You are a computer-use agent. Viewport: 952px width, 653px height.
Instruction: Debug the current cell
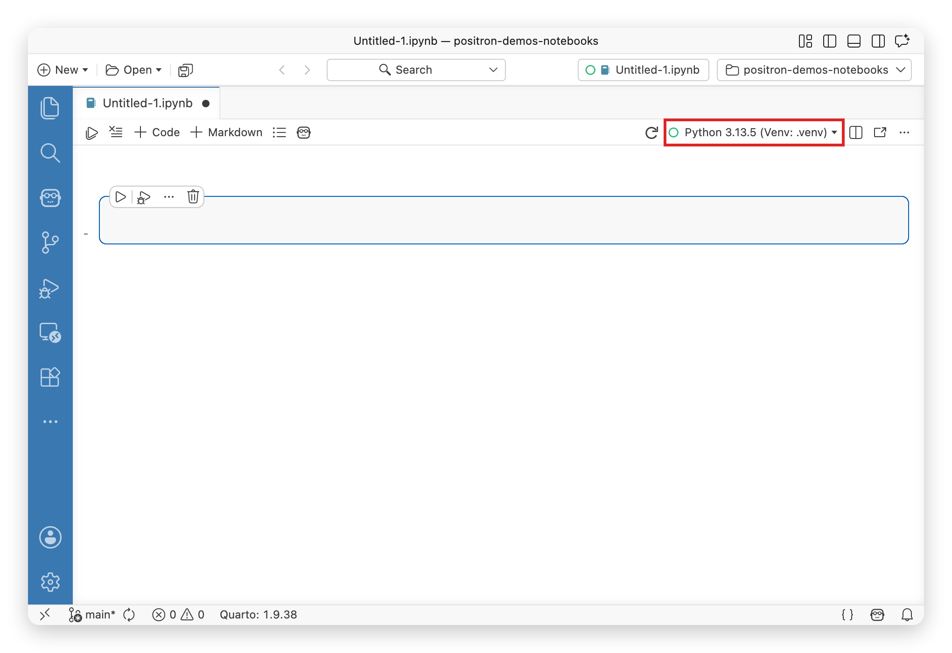[x=144, y=197]
